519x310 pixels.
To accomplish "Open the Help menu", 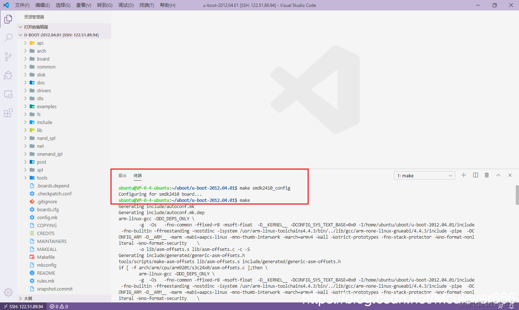I will [168, 5].
